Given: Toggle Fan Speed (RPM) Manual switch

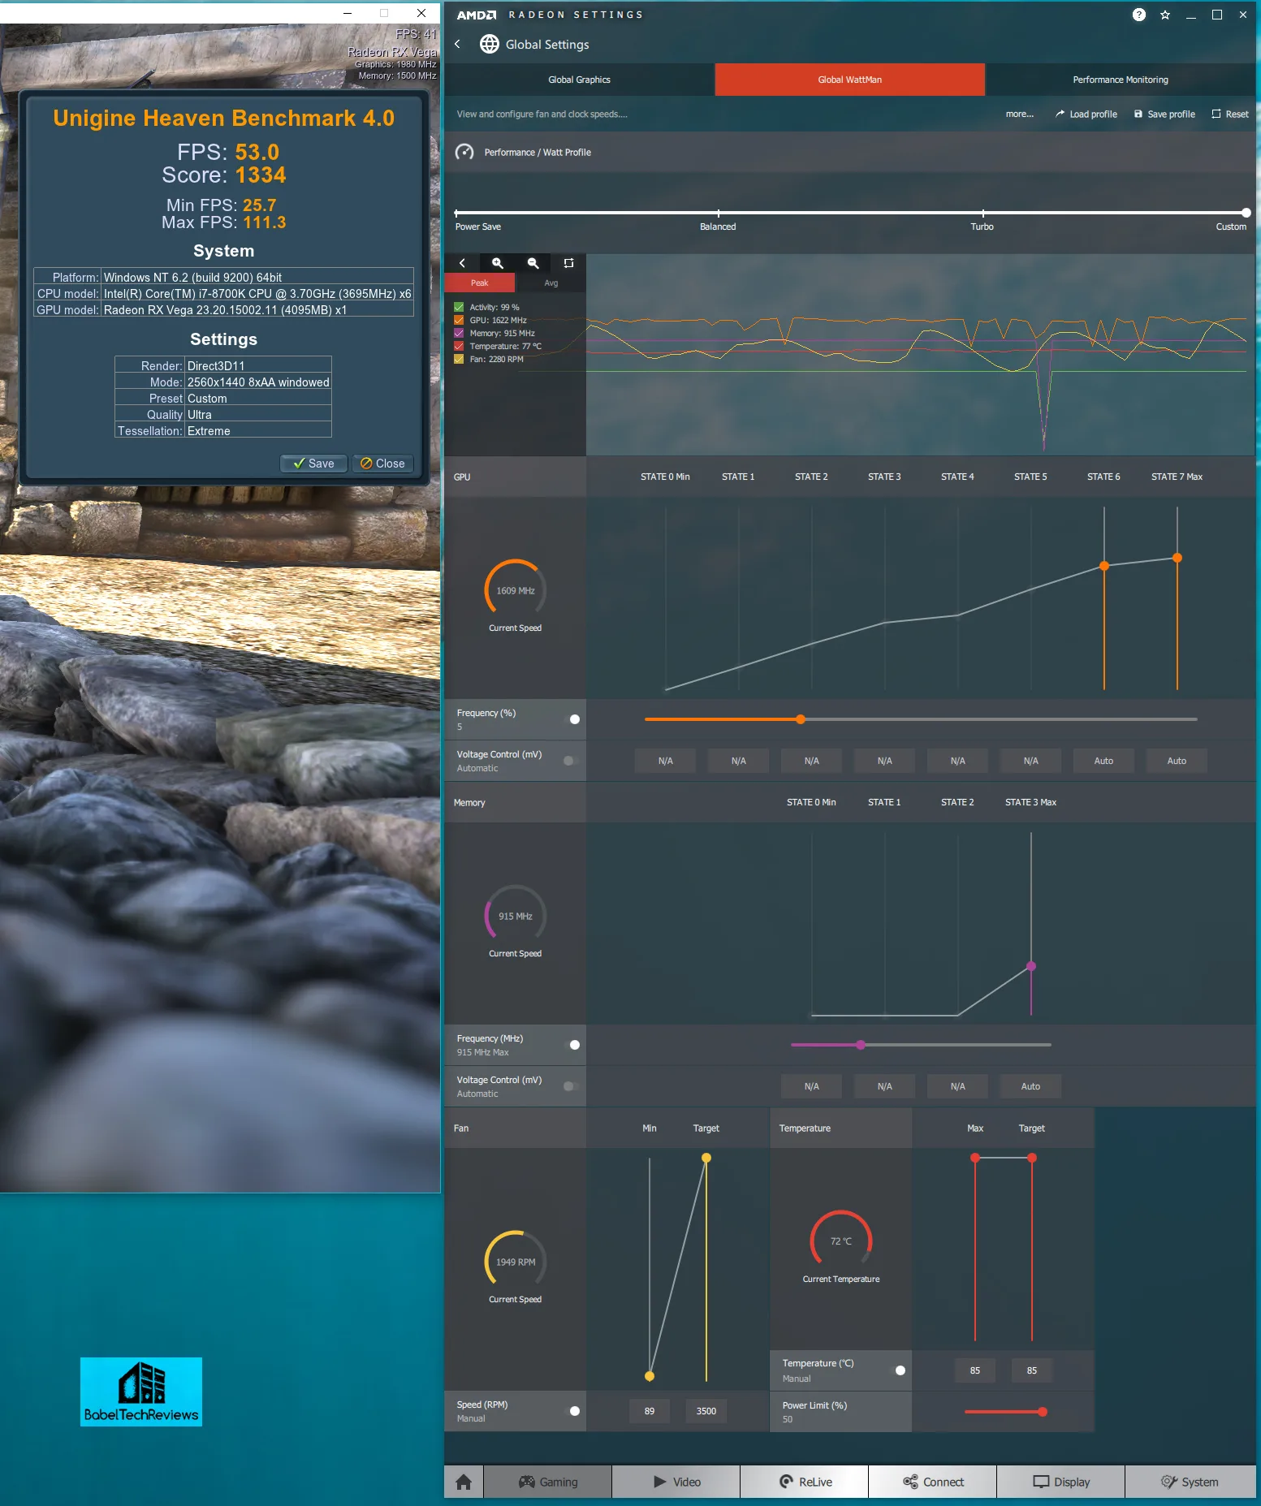Looking at the screenshot, I should tap(572, 1411).
